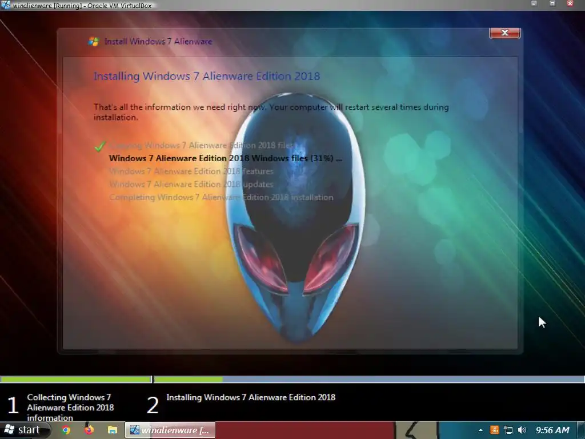Select the 'Windows files (31%)' step text

[x=225, y=158]
